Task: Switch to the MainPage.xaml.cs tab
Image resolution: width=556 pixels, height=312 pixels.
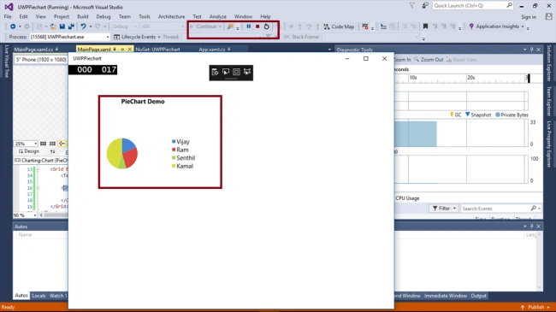Action: pyautogui.click(x=33, y=50)
